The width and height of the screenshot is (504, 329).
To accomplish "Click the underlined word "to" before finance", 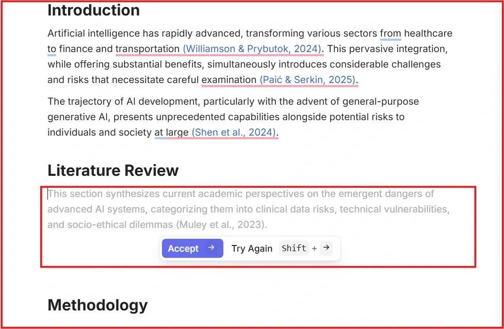I will 52,49.
